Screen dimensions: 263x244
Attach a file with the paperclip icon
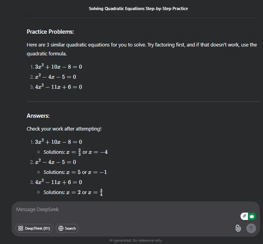(238, 228)
